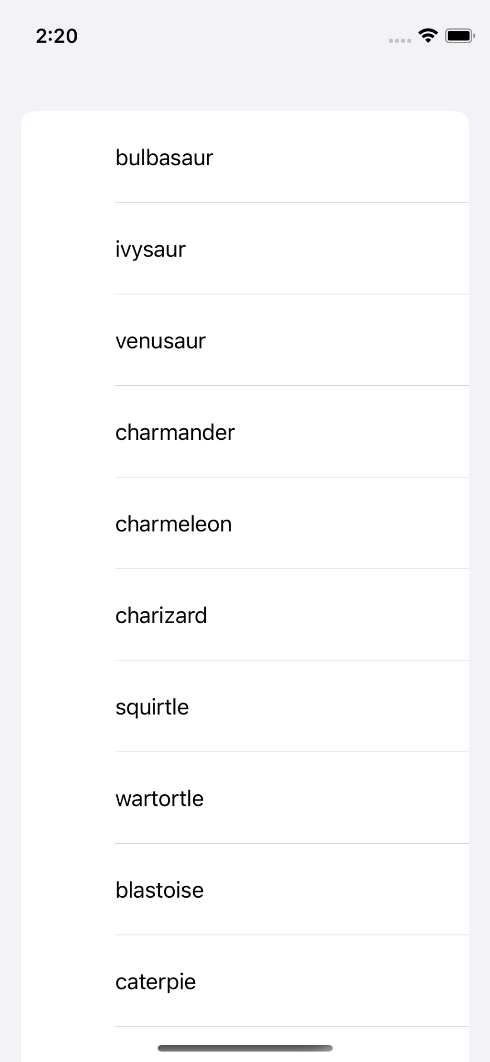The image size is (490, 1062).
Task: Tap the cellular signal dots indicator
Action: tap(400, 41)
